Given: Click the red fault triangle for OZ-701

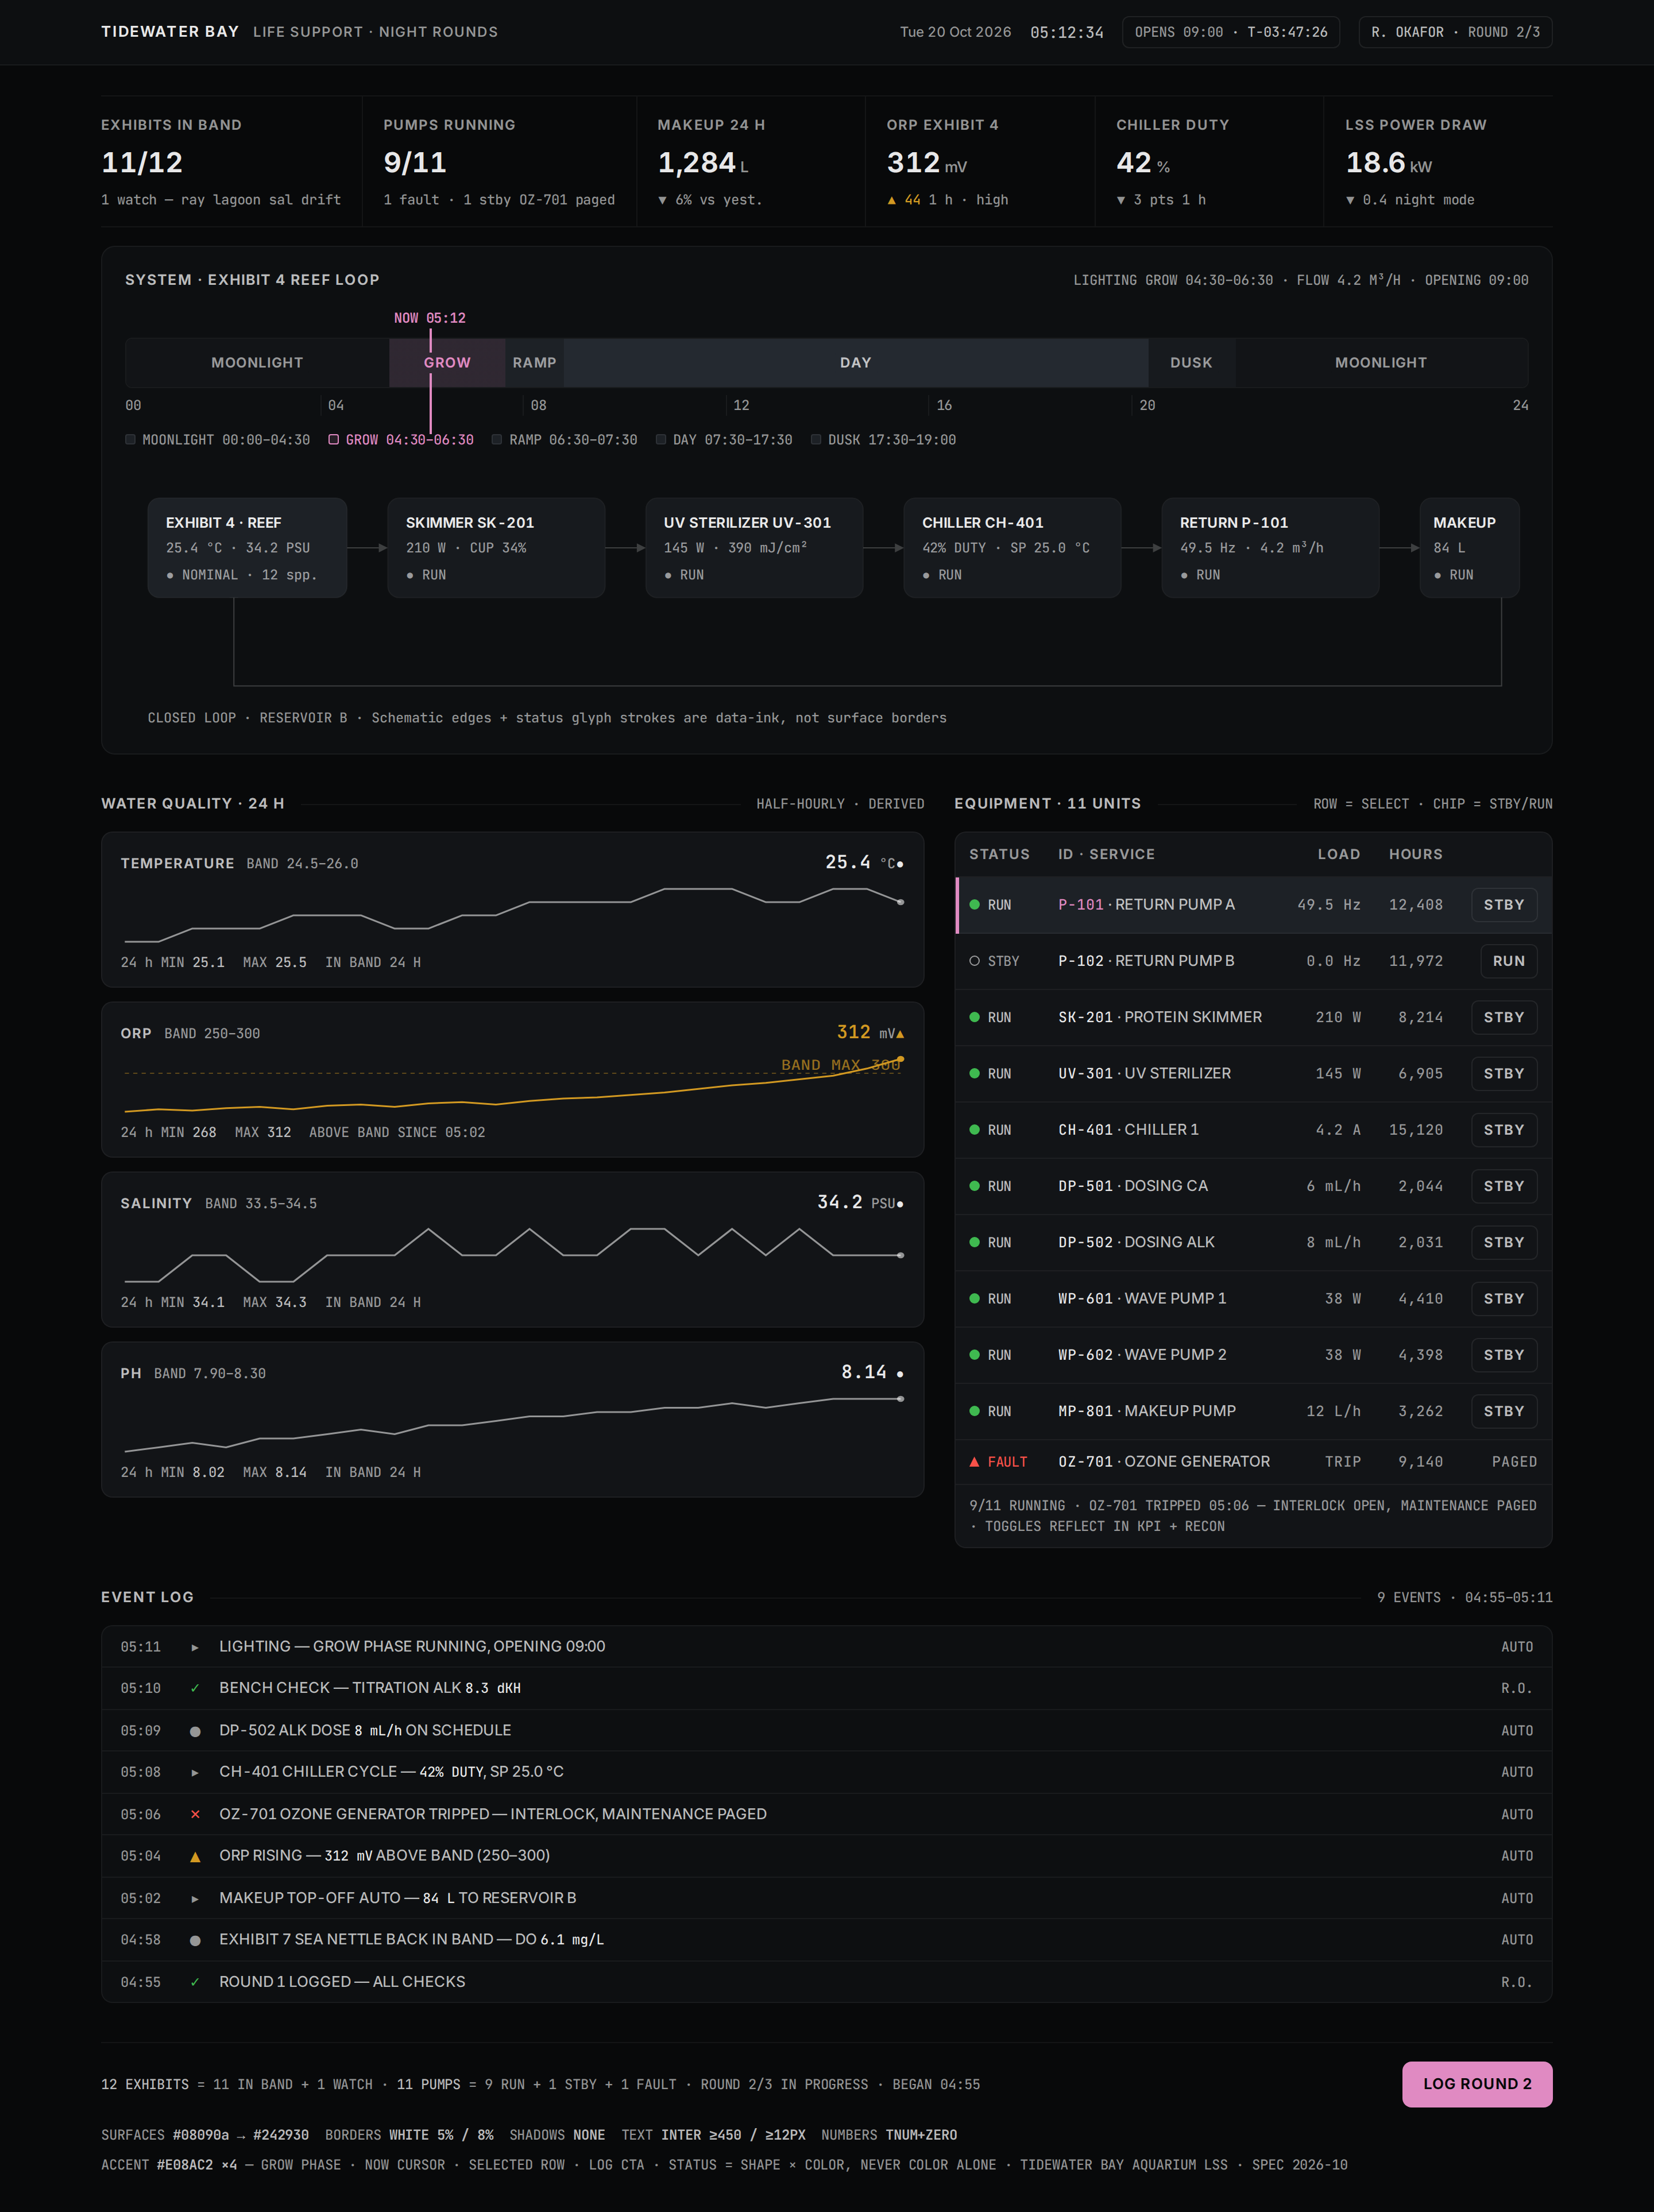Looking at the screenshot, I should (974, 1462).
